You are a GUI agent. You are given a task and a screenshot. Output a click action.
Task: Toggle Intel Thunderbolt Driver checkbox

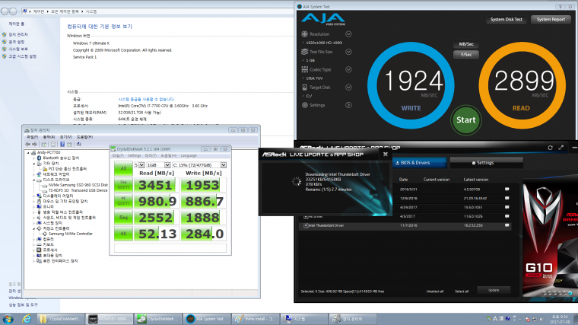(306, 225)
